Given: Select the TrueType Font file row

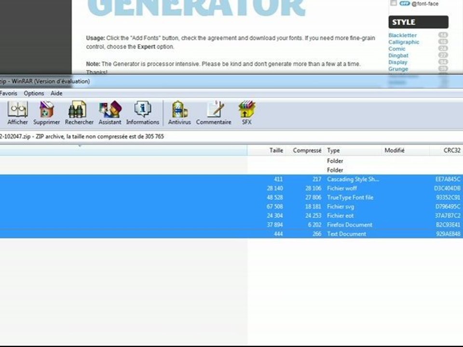Looking at the screenshot, I should click(x=231, y=198).
